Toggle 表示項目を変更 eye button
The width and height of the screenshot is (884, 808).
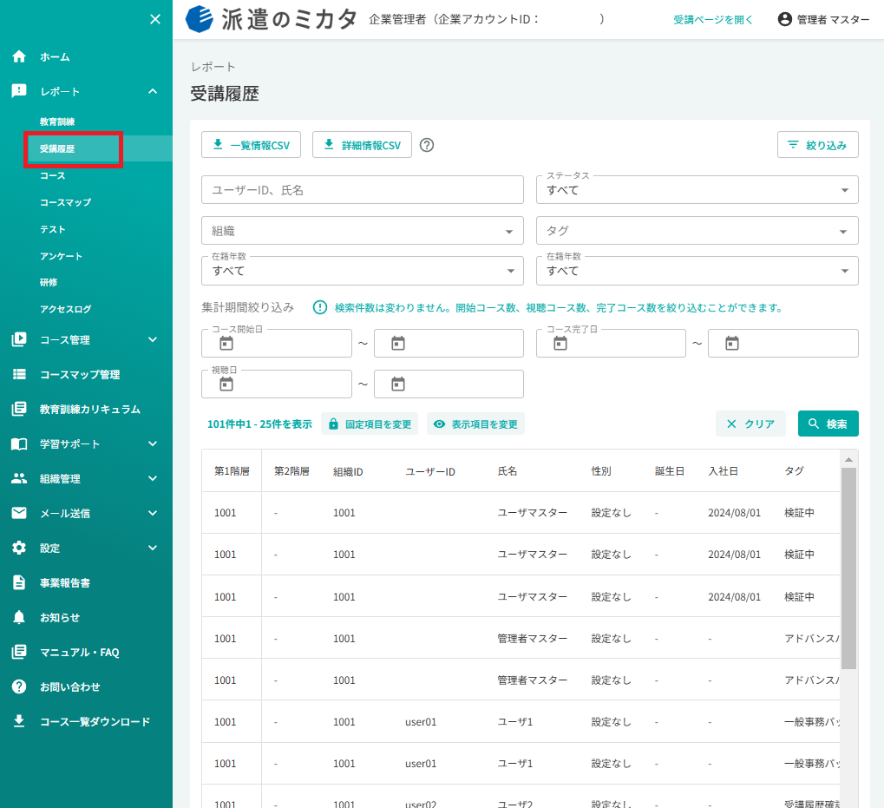click(x=475, y=424)
